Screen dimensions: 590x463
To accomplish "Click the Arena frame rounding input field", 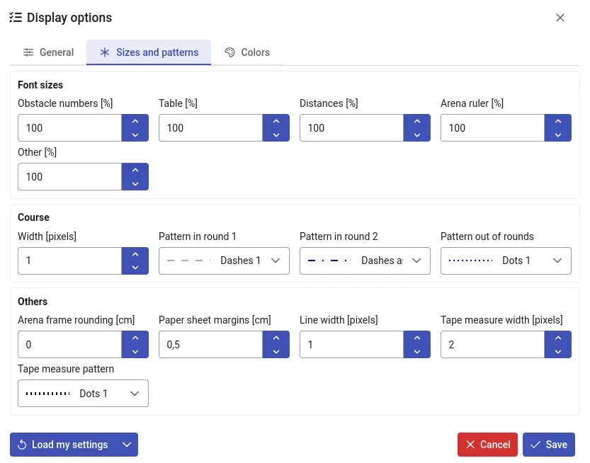I will (69, 345).
